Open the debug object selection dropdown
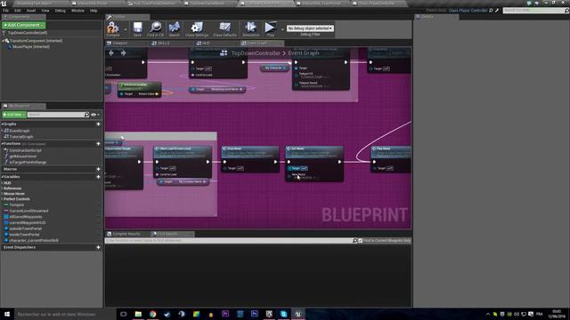Screen dimensions: 570x320 click(x=310, y=28)
